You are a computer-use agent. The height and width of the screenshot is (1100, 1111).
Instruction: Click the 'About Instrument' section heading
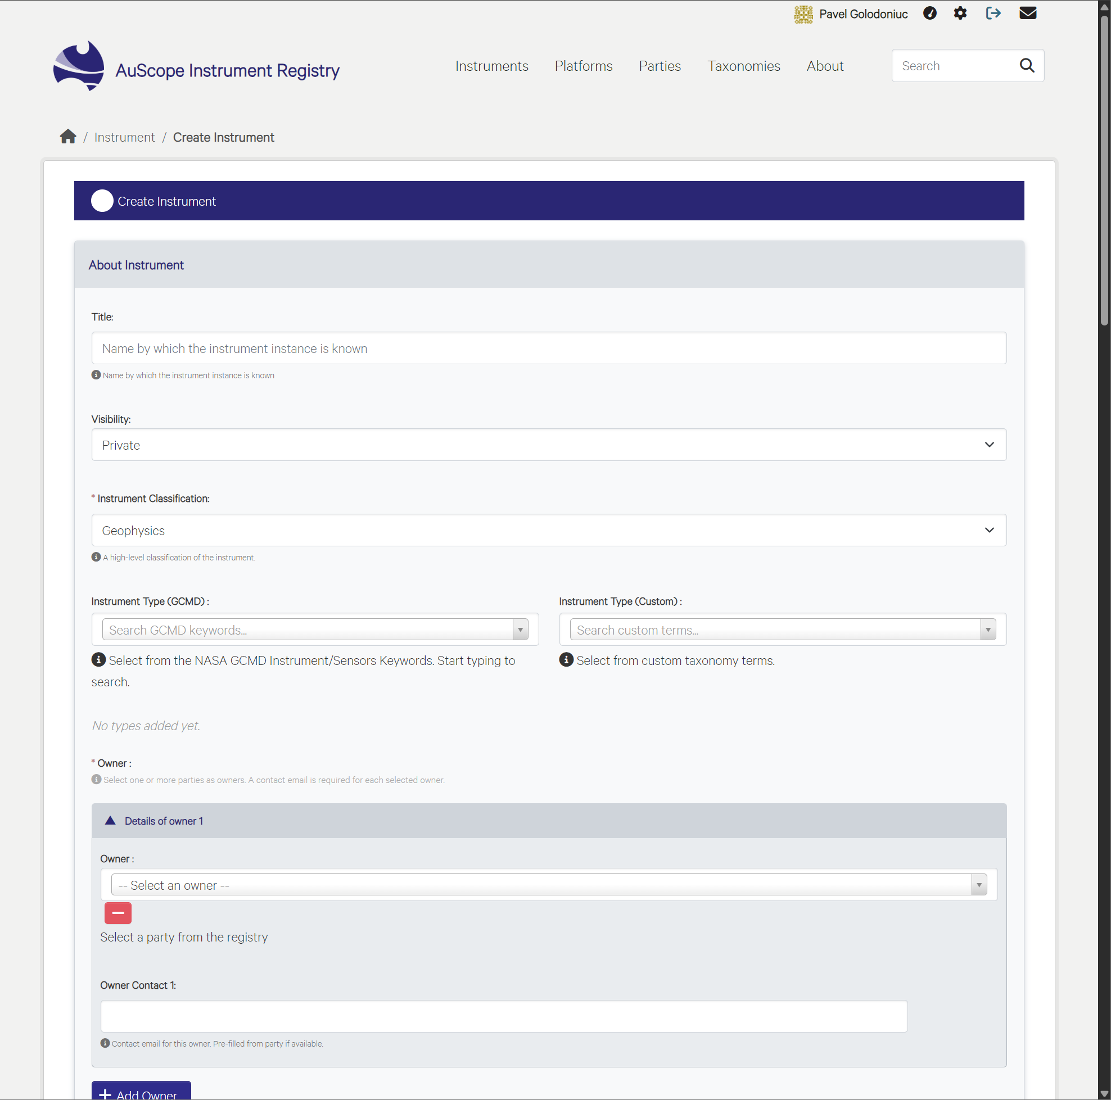[136, 265]
